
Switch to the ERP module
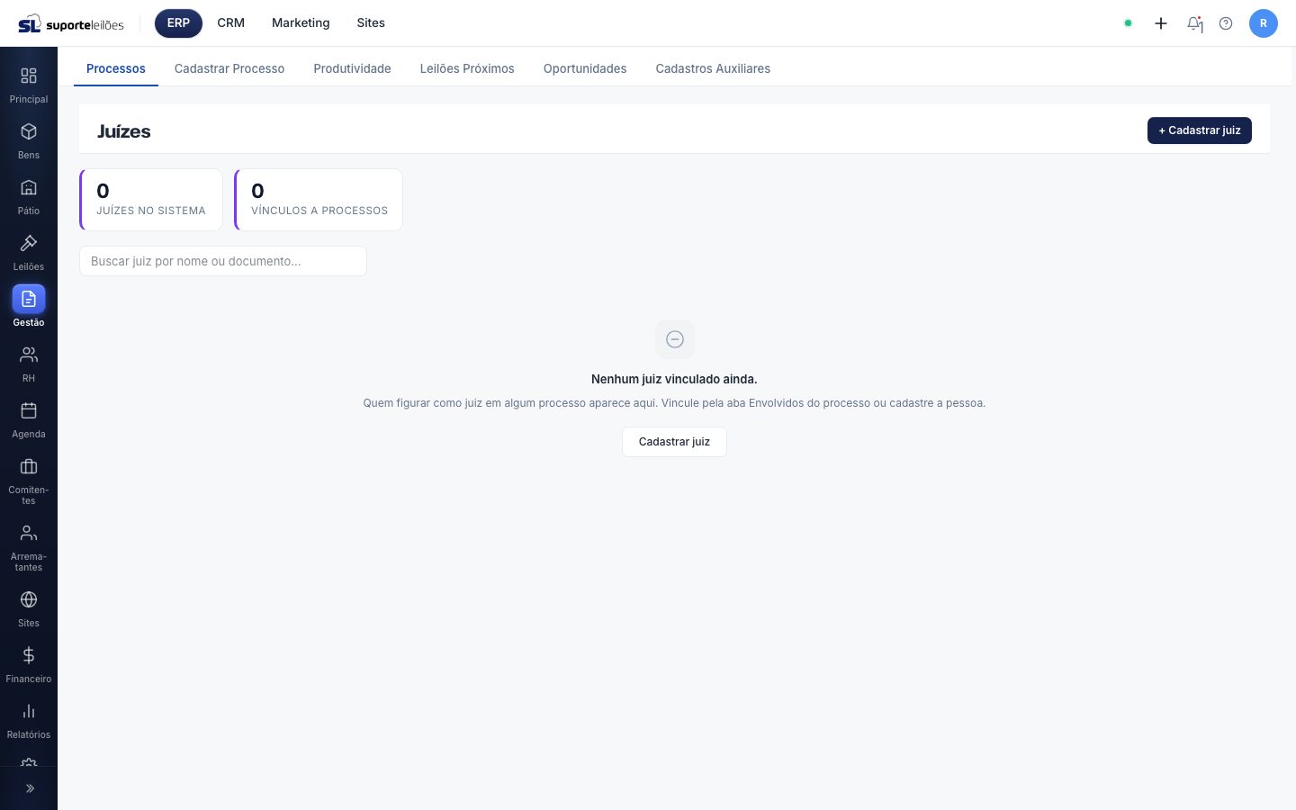click(178, 23)
